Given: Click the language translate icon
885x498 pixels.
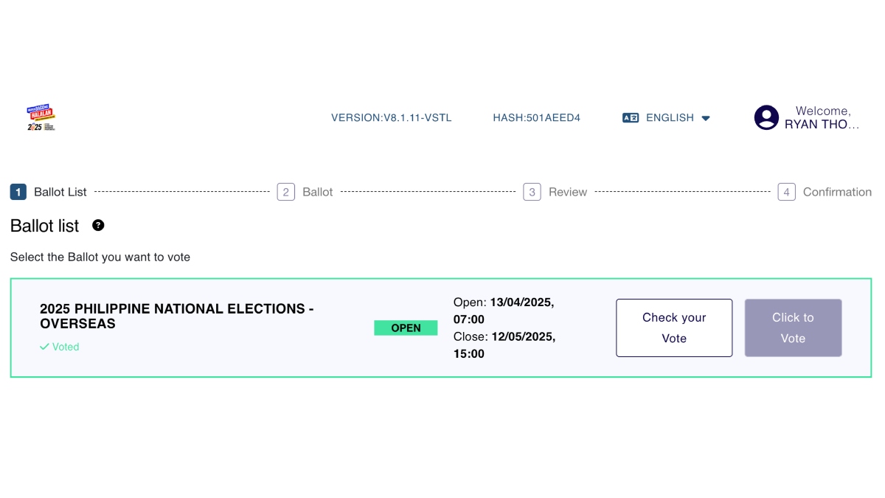Looking at the screenshot, I should [631, 118].
